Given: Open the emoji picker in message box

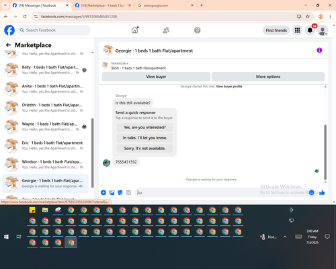Looking at the screenshot, I should tap(311, 192).
